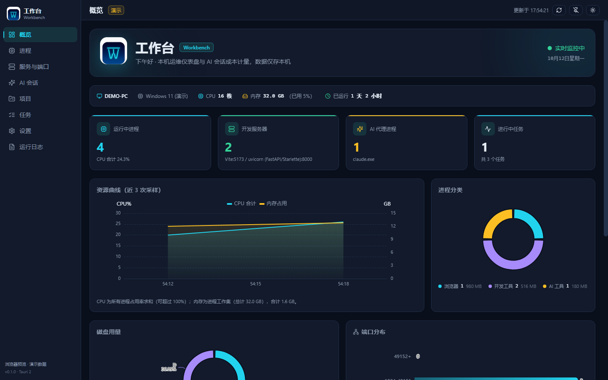Click the 开发服务器 card server icon
Screen dimensions: 608x380
coord(232,129)
